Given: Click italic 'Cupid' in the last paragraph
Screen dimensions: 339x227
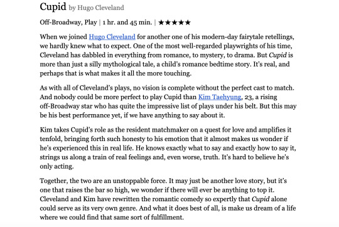Looking at the screenshot, I should pyautogui.click(x=261, y=199).
